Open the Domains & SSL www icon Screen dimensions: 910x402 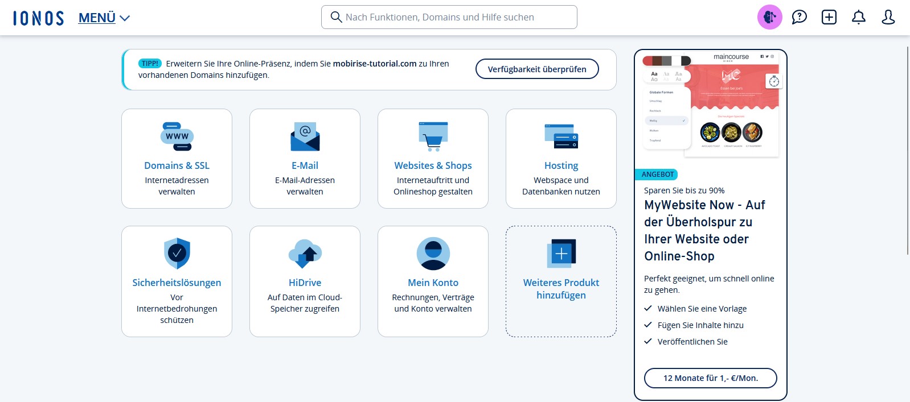point(177,136)
